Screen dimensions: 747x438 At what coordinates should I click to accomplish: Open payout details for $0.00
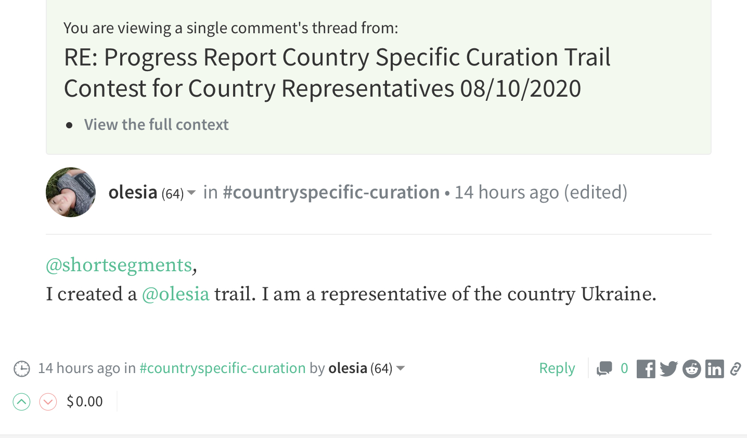(x=85, y=402)
